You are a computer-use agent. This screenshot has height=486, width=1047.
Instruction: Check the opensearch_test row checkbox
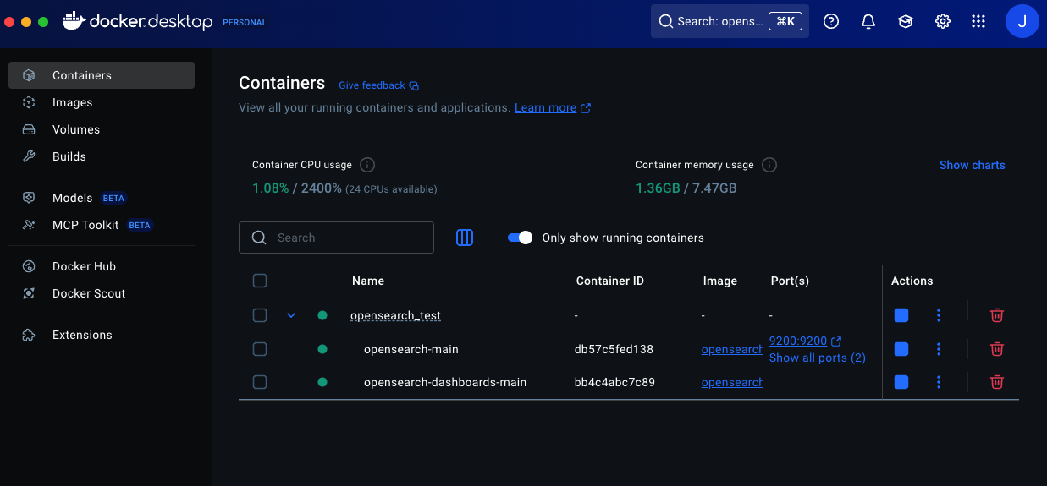click(260, 315)
